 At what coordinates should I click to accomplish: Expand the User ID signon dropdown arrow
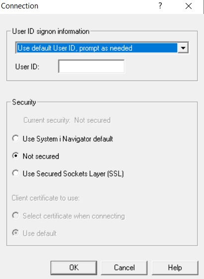coord(183,48)
